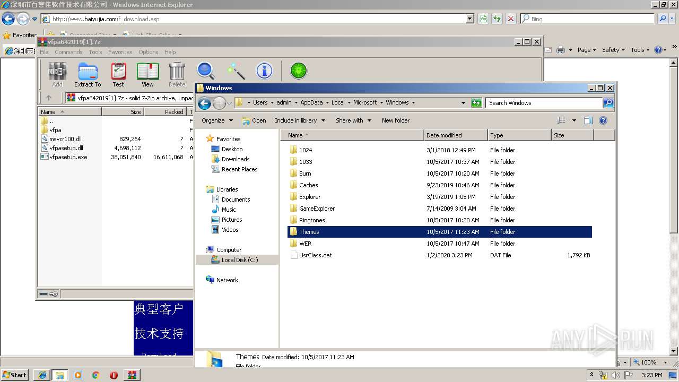The width and height of the screenshot is (679, 382).
Task: Click AppData in Explorer breadcrumb
Action: (x=311, y=102)
